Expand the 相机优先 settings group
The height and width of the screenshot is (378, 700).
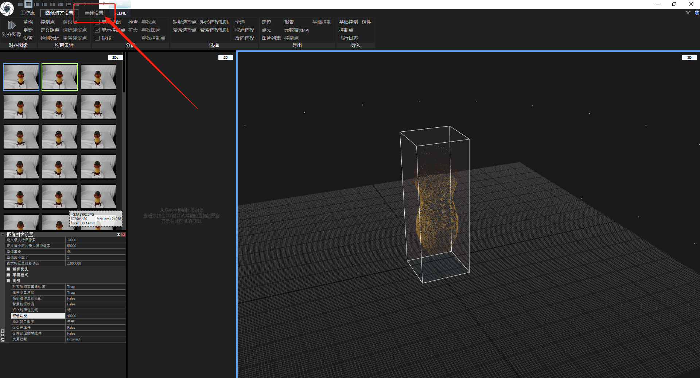point(8,269)
